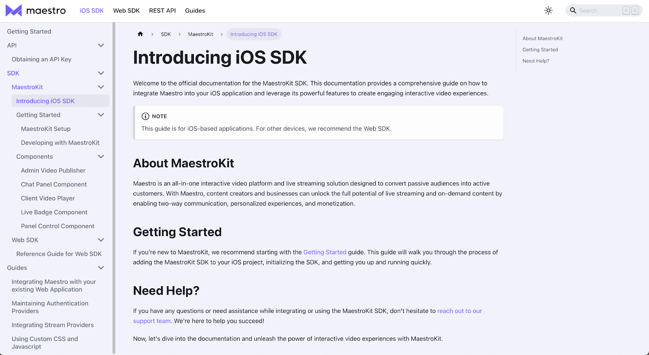Open Chat Panel Component page
The width and height of the screenshot is (649, 355).
tap(54, 185)
